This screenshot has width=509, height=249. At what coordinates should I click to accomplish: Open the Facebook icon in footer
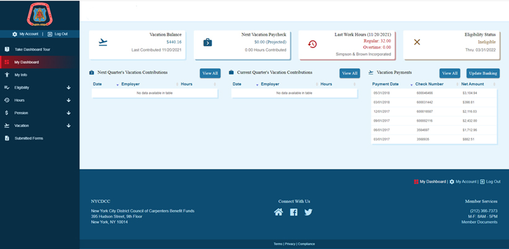click(294, 212)
